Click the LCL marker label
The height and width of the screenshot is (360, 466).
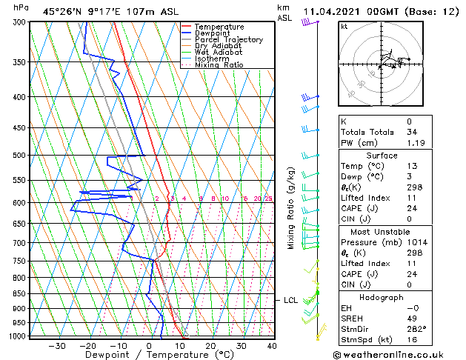point(290,300)
